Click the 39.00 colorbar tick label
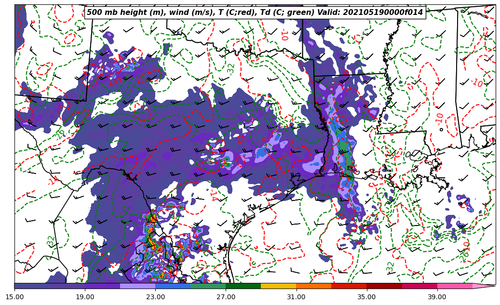 [x=437, y=296]
